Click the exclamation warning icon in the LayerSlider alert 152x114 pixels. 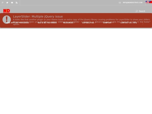pos(7,20)
